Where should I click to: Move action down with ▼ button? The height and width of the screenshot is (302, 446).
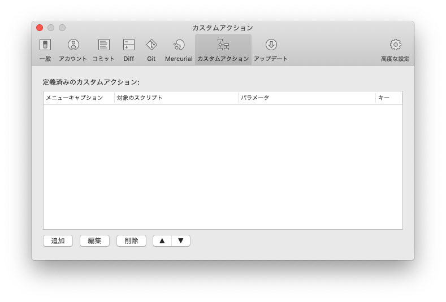(181, 241)
